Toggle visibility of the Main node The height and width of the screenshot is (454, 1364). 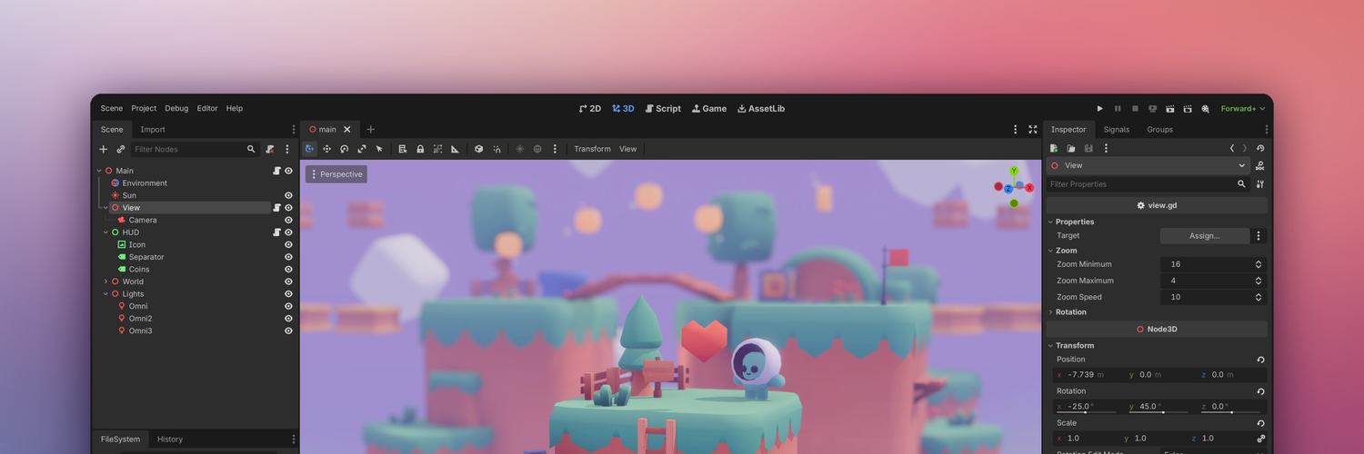point(288,171)
